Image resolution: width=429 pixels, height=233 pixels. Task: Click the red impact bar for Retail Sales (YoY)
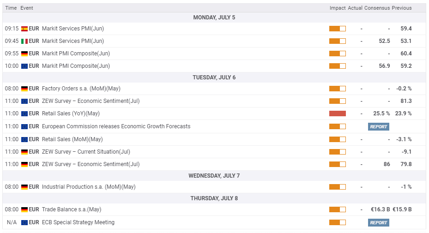pyautogui.click(x=337, y=114)
